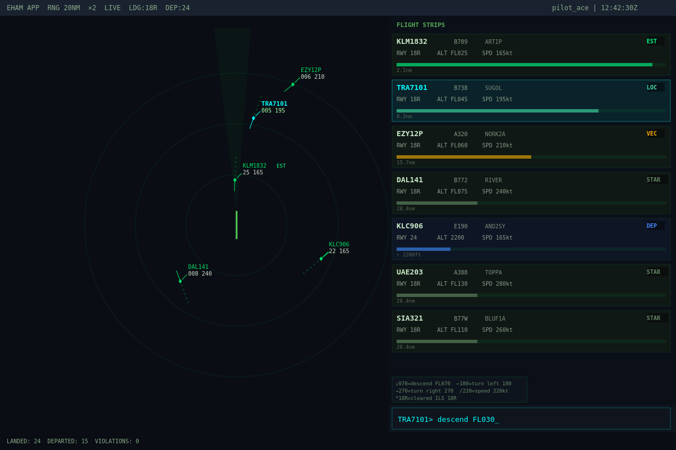Select the KLC906 aircraft blip on radar
The width and height of the screenshot is (676, 450).
(x=321, y=259)
